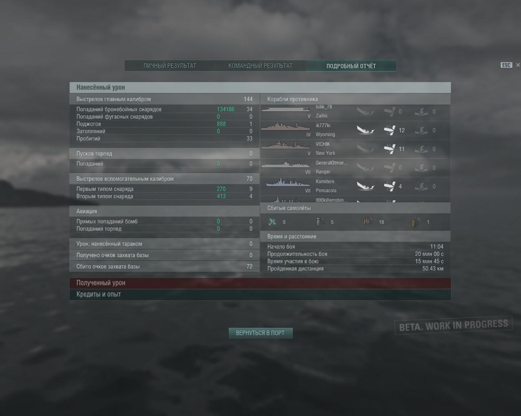The width and height of the screenshot is (521, 416).
Task: Select the Komitern Pensacola enemy row
Action: click(x=355, y=186)
